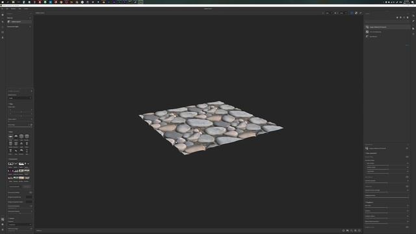Select the highlighted material asset in the left panel
The width and height of the screenshot is (416, 234).
click(19, 21)
